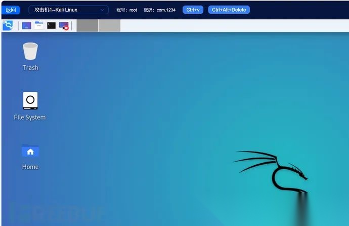Click the 返回 back button

click(11, 10)
